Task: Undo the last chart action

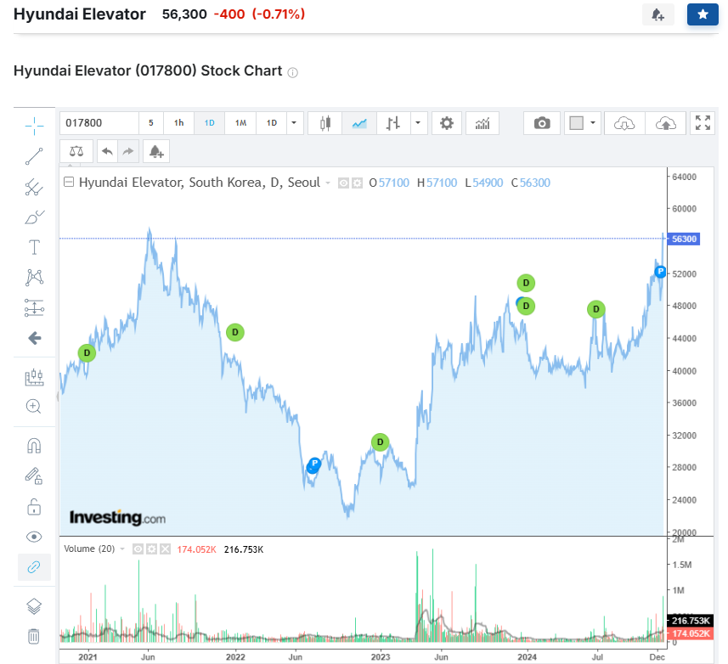Action: (107, 151)
